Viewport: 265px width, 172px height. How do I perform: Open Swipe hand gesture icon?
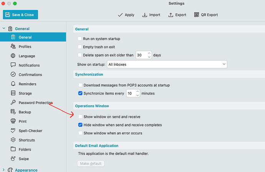(13, 159)
